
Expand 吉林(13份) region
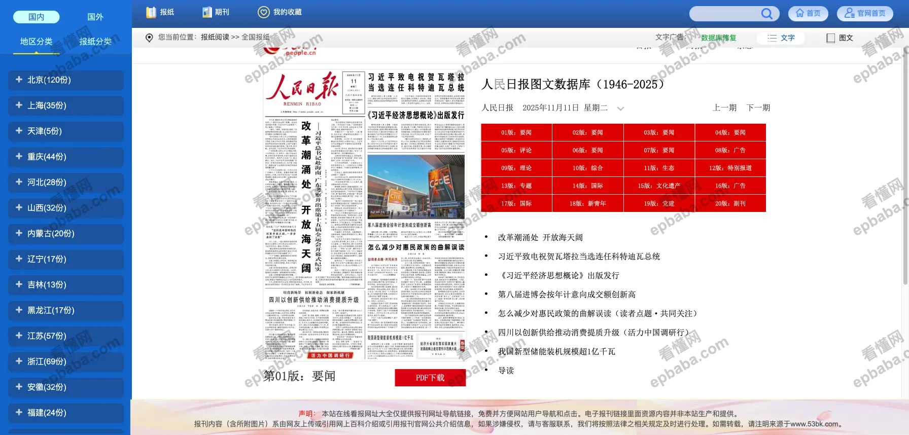tap(66, 285)
